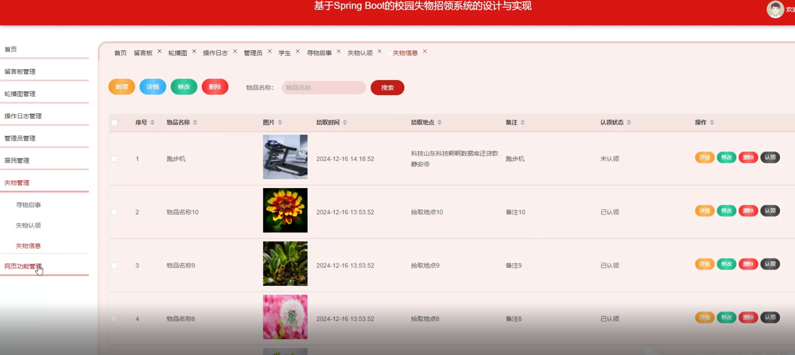
Task: Open the treadmill thumbnail image
Action: 285,157
